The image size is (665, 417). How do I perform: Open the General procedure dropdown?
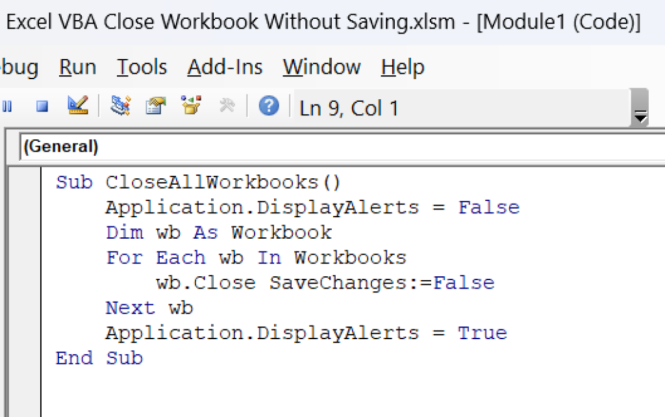point(60,147)
